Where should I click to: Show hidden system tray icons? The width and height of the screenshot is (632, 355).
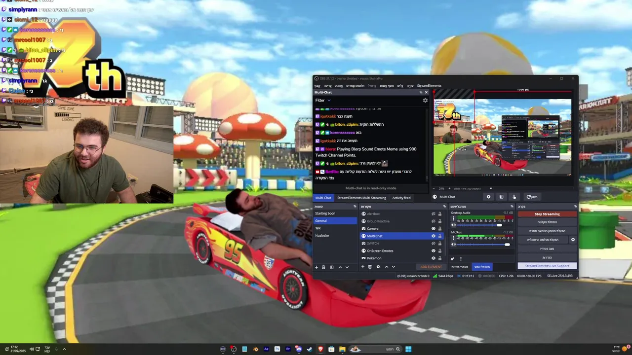64,349
